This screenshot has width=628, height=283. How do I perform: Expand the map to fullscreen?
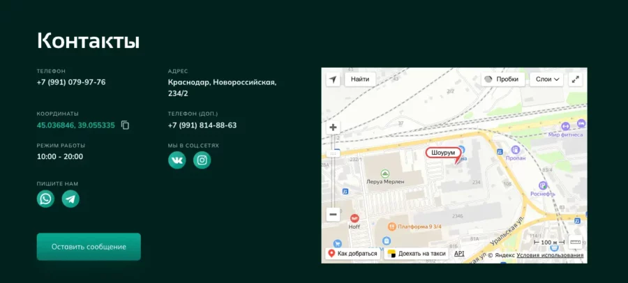pos(576,79)
